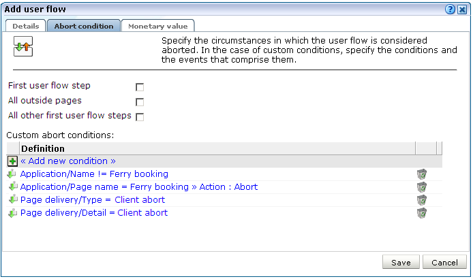Open the Monetary value tab
473x279 pixels.
coord(157,26)
